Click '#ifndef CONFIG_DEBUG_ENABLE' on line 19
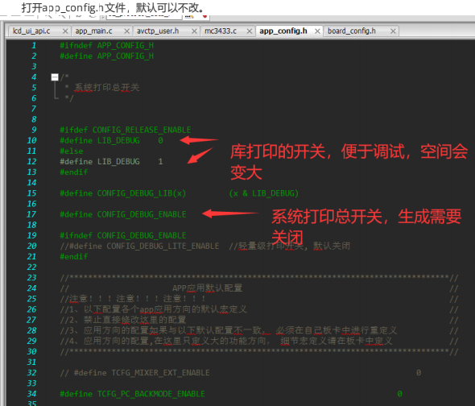Viewport: 475px width, 406px height. 123,235
